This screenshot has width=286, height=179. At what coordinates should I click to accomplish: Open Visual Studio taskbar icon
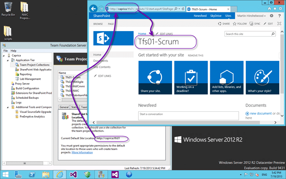click(74, 175)
